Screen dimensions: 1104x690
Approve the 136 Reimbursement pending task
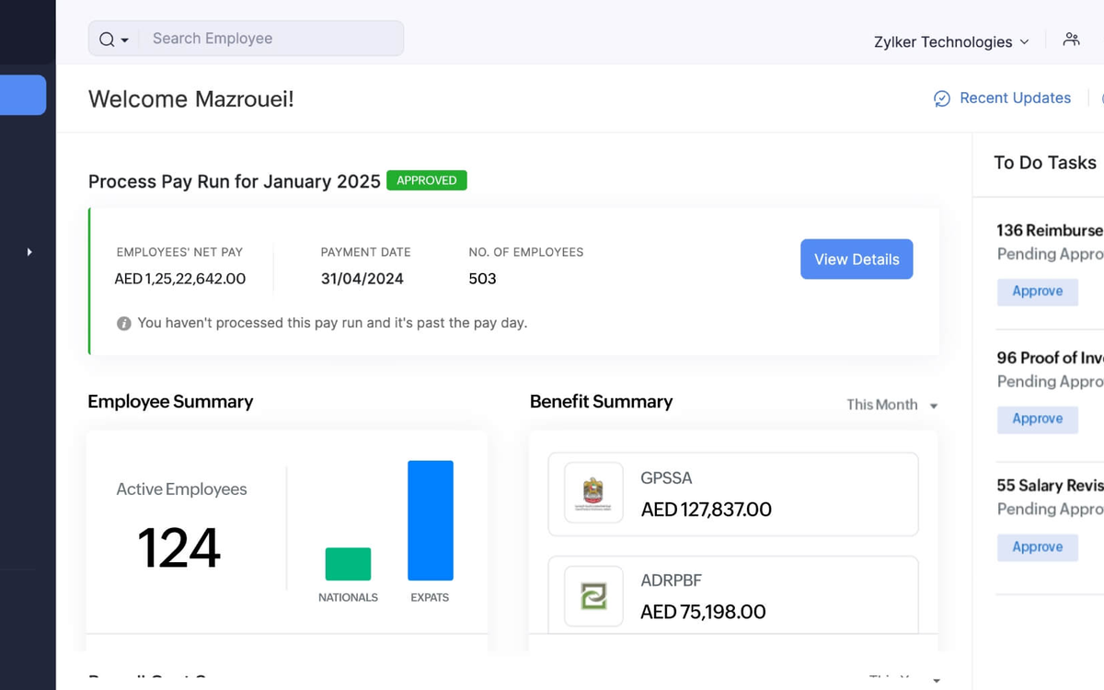(x=1038, y=291)
